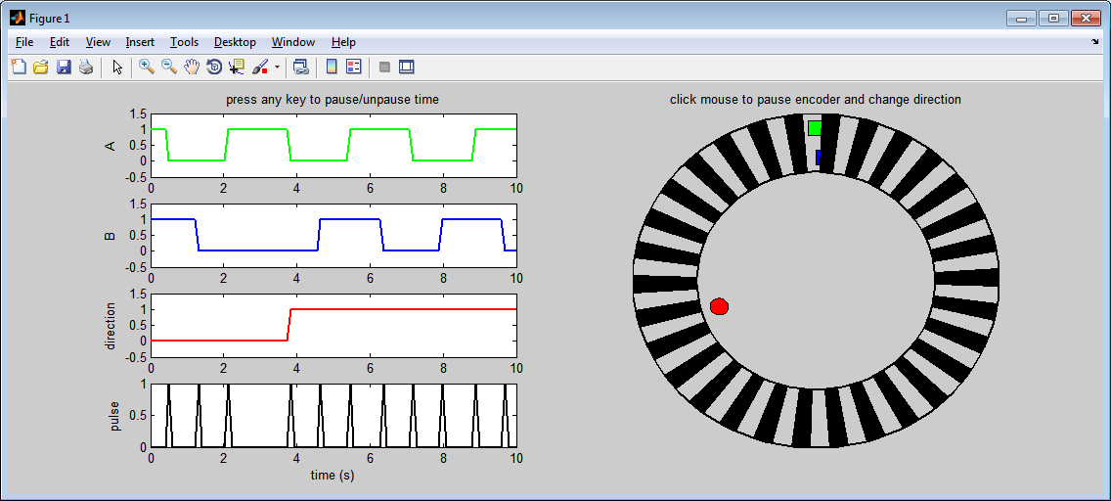
Task: Save the figure with the floppy disk icon
Action: [x=64, y=68]
